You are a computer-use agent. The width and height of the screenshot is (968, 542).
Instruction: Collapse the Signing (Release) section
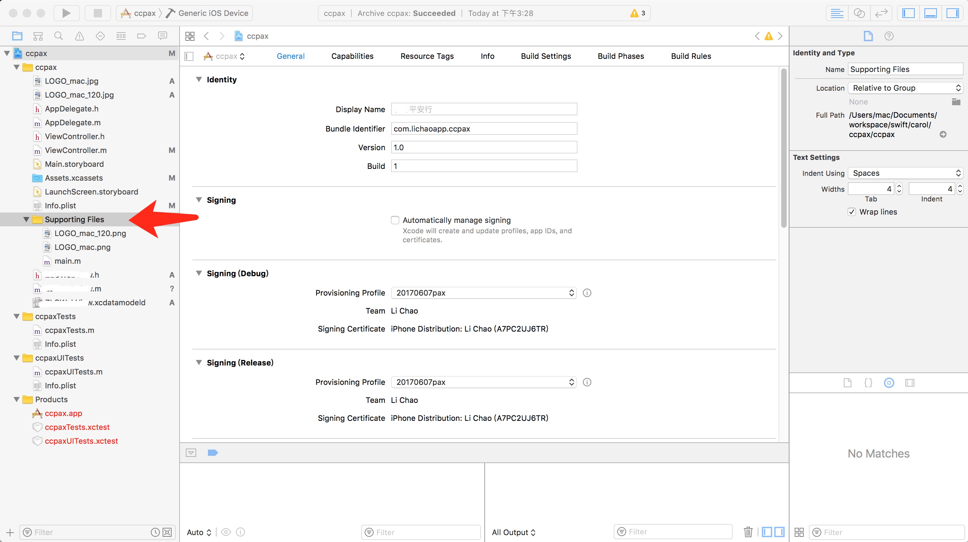pos(199,362)
